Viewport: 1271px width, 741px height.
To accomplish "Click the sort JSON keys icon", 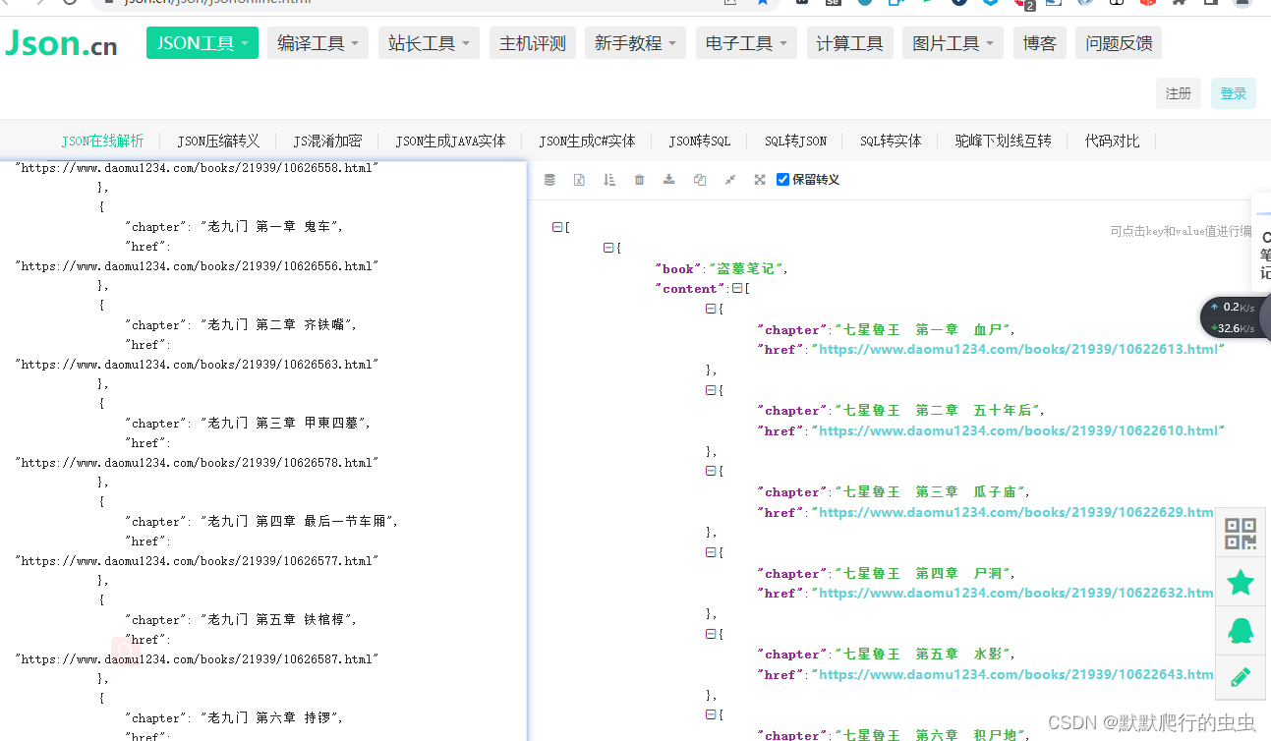I will click(609, 180).
